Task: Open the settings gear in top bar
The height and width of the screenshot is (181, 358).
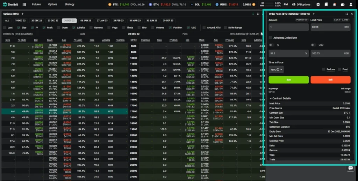Action: pos(318,5)
